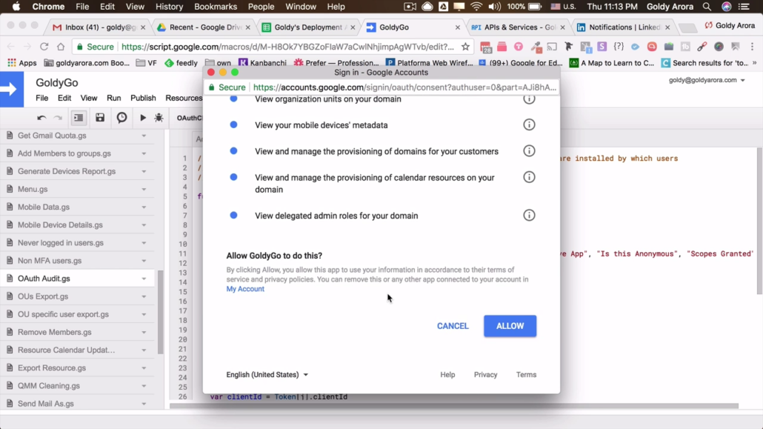Open the Apps bookmarks shortcut
The image size is (763, 429).
coord(22,63)
